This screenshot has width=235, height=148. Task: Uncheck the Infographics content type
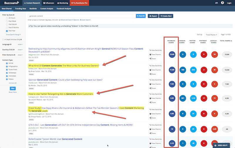7,66
